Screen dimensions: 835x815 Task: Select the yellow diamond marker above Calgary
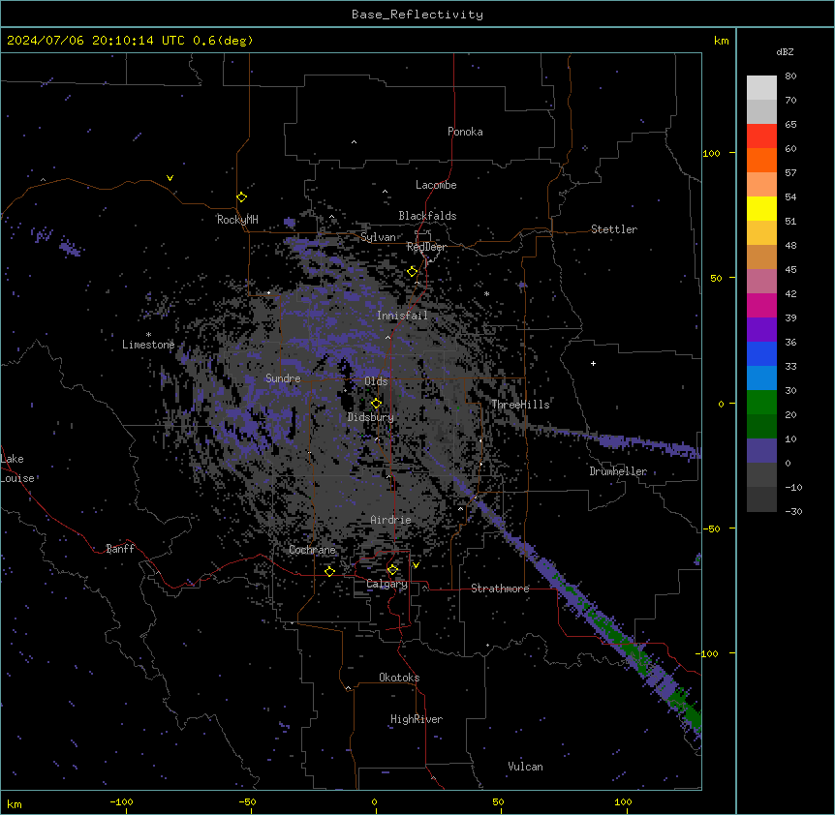392,570
